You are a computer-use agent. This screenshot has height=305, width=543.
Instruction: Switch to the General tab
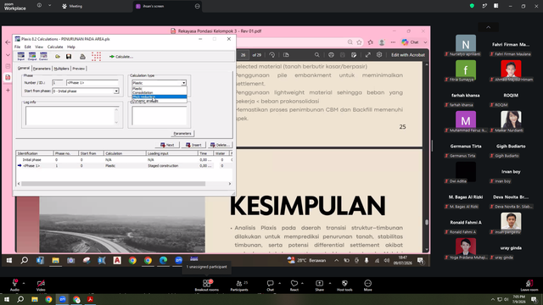point(24,68)
